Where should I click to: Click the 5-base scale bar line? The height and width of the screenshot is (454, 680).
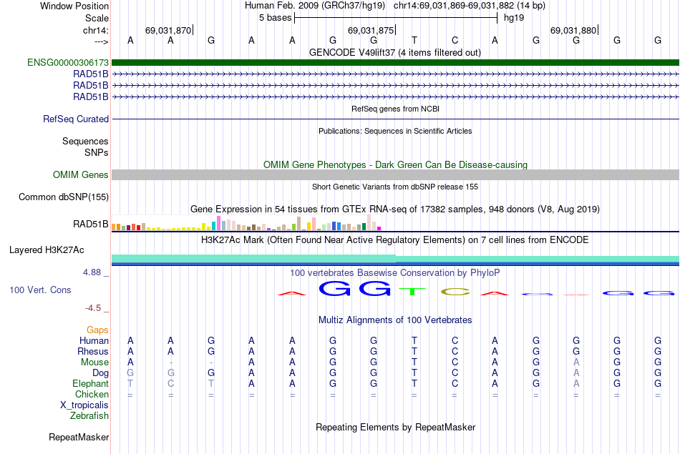(x=396, y=18)
